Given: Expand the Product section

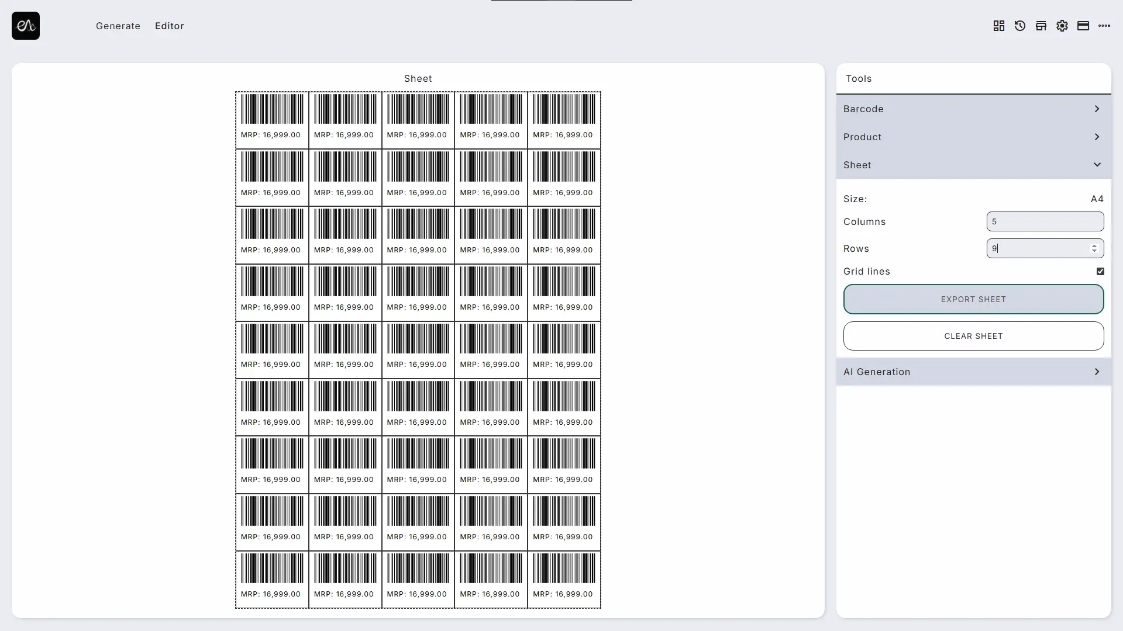Looking at the screenshot, I should pos(973,137).
